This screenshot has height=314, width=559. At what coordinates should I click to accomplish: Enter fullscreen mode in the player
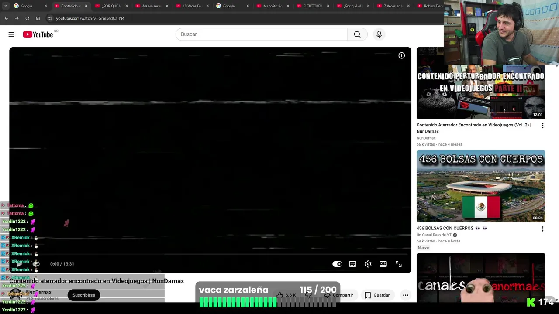pyautogui.click(x=399, y=264)
